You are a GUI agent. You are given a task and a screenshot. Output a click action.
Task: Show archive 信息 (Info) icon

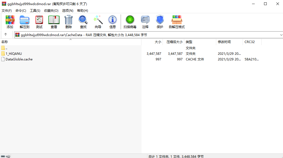point(112,20)
